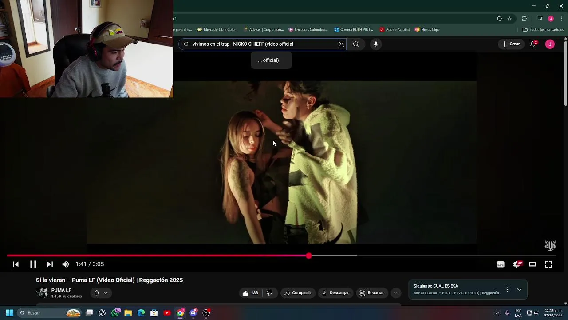
Task: Open the PUMA LF channel name link
Action: [61, 290]
